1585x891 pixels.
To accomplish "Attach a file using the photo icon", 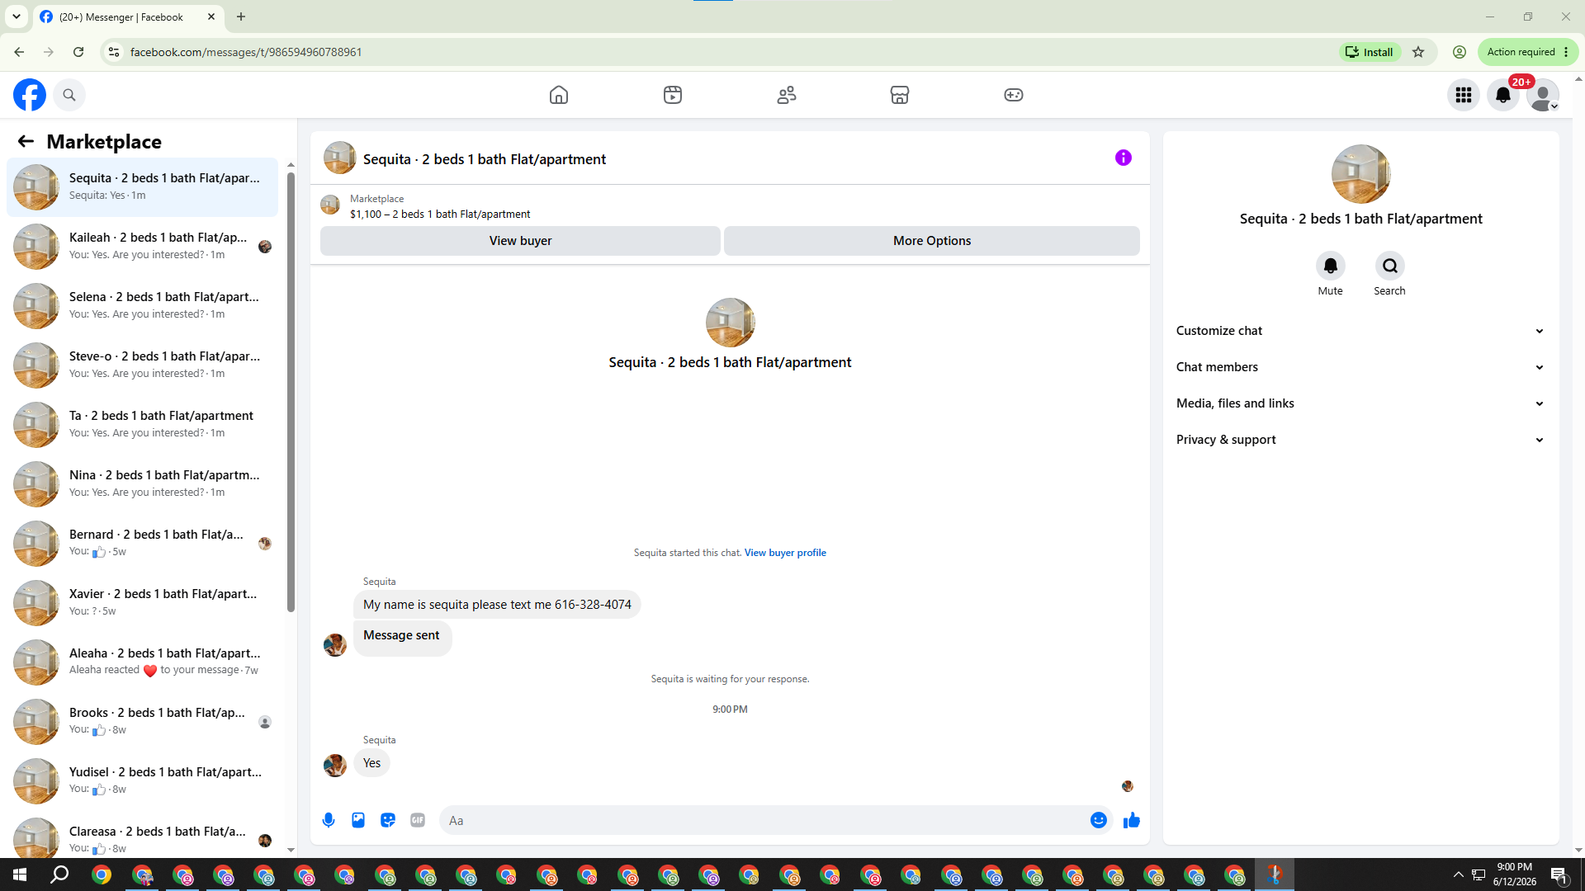I will (358, 820).
